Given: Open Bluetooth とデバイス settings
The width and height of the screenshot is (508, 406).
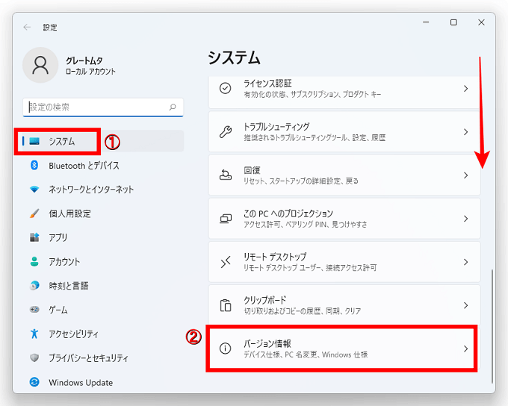Looking at the screenshot, I should click(103, 166).
